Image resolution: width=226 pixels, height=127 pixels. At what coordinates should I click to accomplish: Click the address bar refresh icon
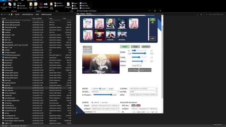click(201, 14)
